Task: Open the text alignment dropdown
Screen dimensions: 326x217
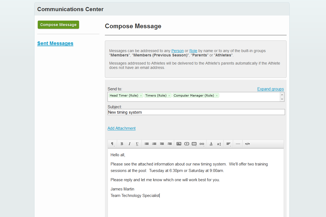Action: click(228, 144)
